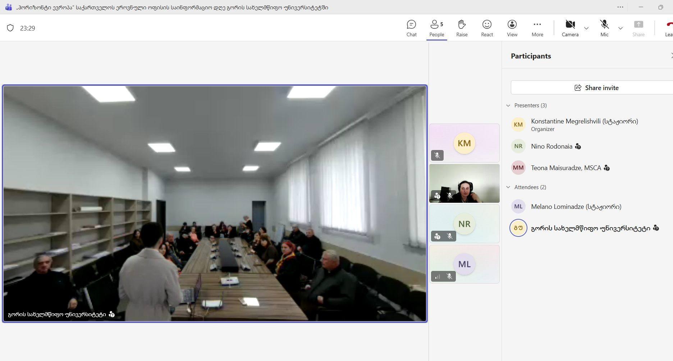Image resolution: width=673 pixels, height=361 pixels.
Task: Click the Teams app logo icon
Action: (x=9, y=7)
